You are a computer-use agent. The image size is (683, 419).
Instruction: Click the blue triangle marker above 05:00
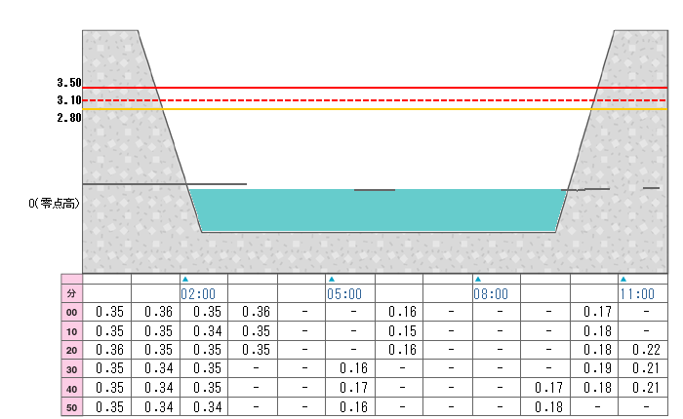331,280
